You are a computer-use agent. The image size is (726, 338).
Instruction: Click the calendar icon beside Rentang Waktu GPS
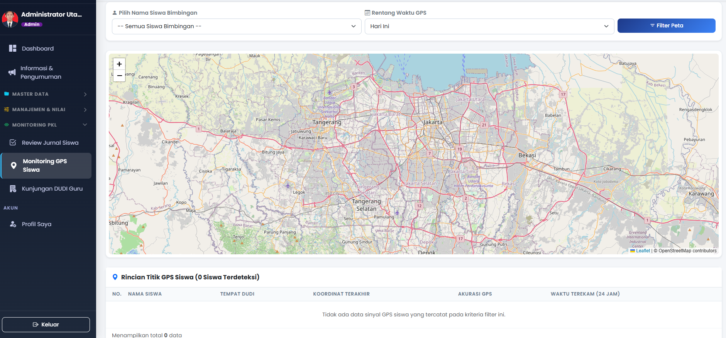coord(367,13)
